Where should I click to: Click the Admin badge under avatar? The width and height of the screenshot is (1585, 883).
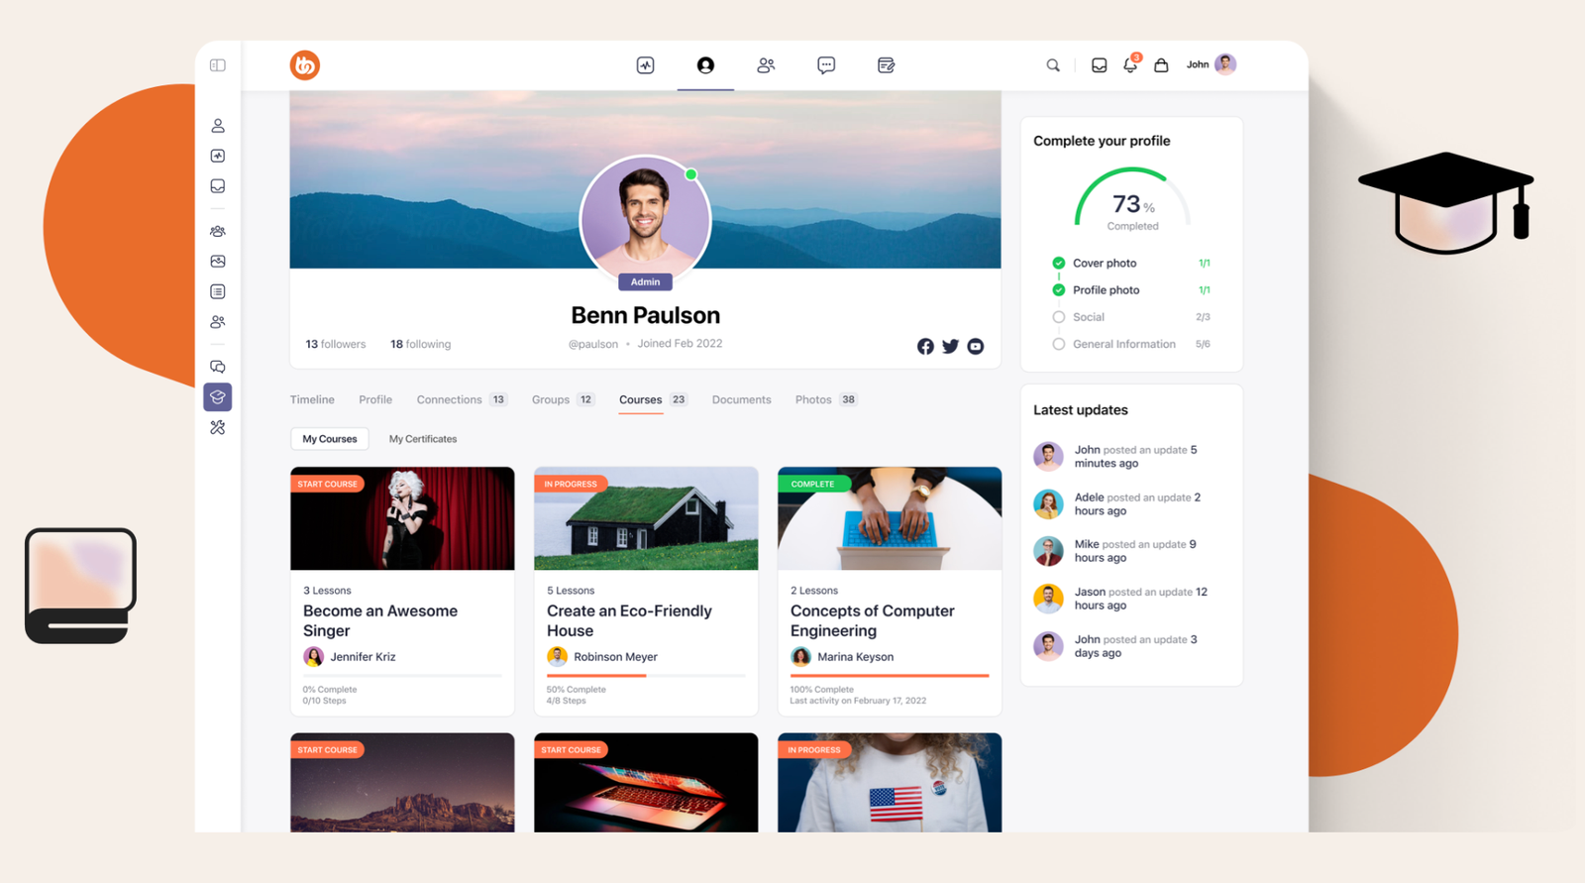[x=645, y=282]
